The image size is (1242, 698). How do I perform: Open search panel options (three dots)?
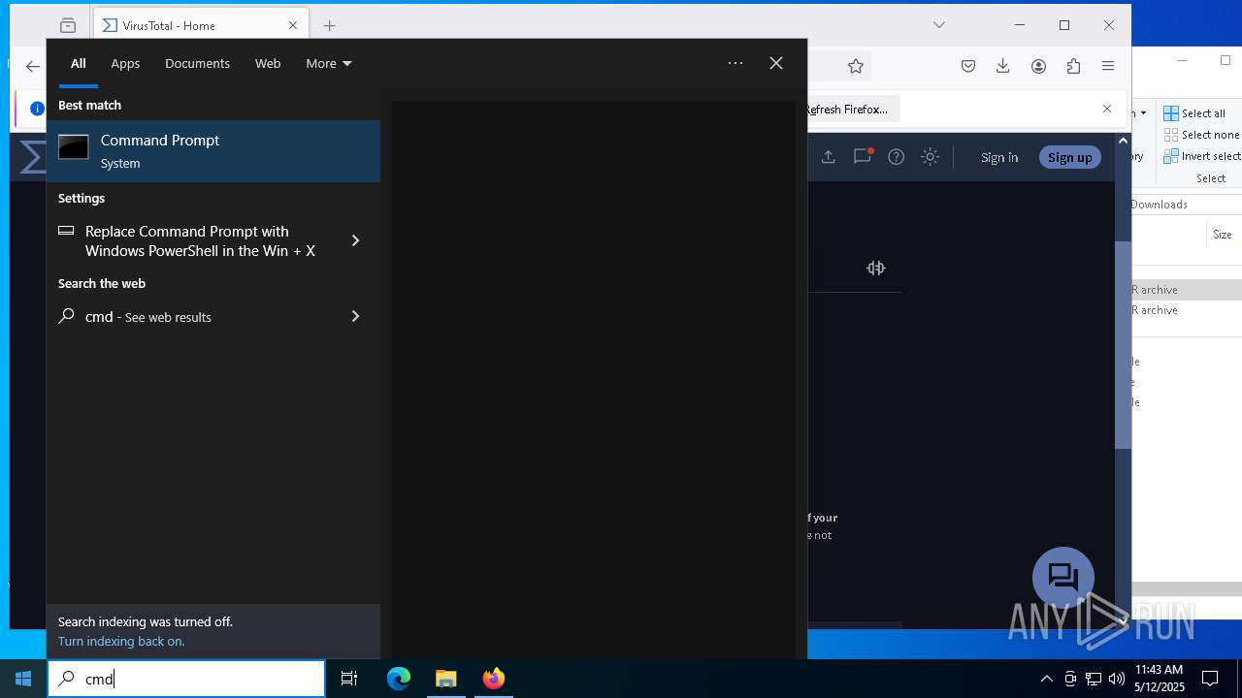pos(735,63)
